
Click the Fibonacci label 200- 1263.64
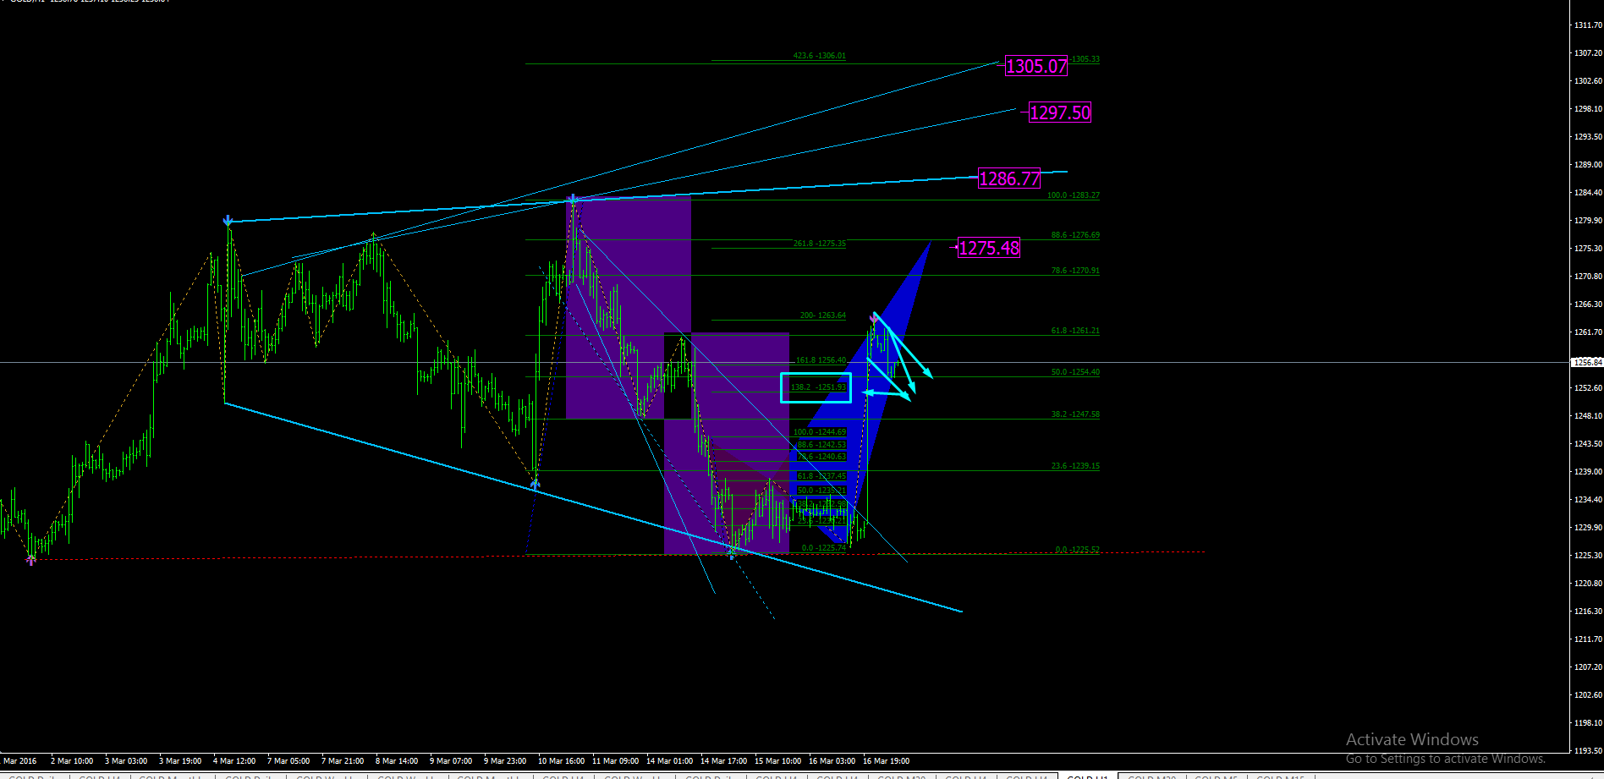click(822, 315)
